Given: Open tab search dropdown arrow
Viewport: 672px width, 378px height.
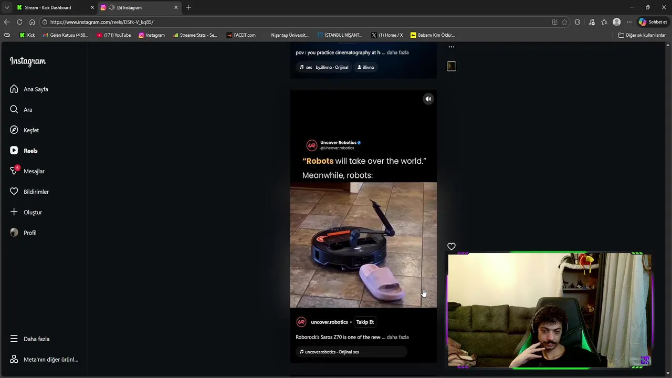Looking at the screenshot, I should (6, 7).
